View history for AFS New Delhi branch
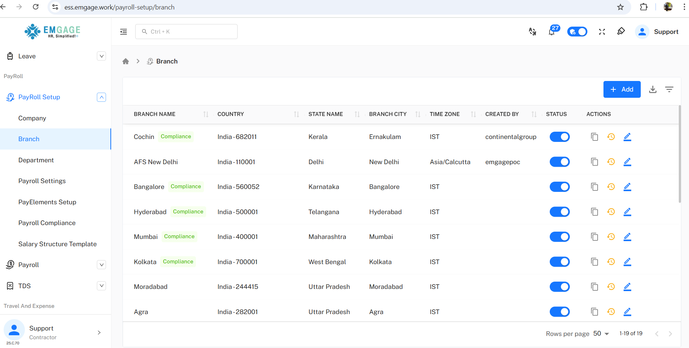This screenshot has width=689, height=348. point(611,162)
